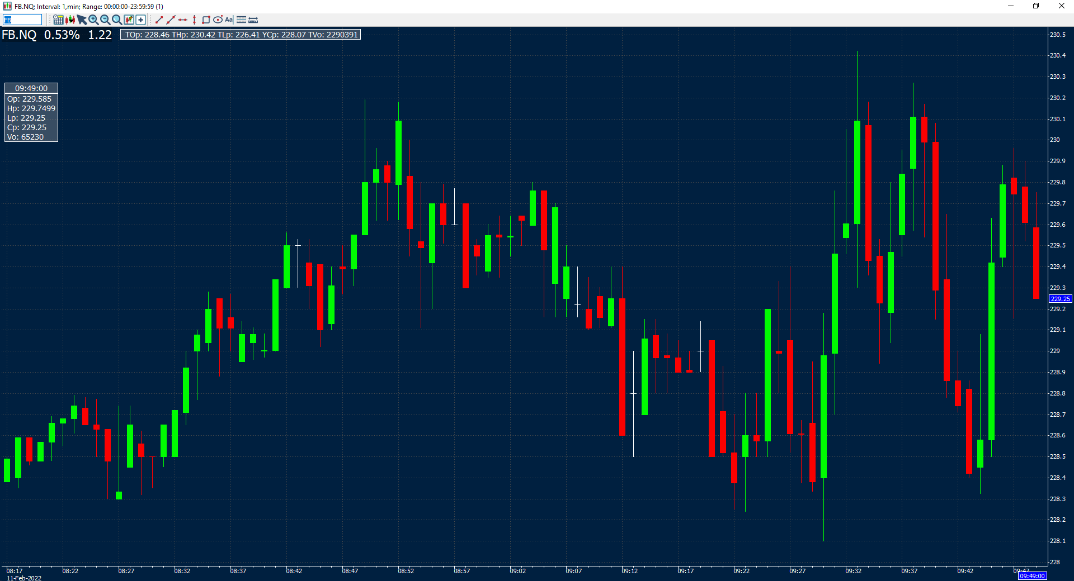
Task: Toggle the chart edit pencil button
Action: click(x=129, y=20)
